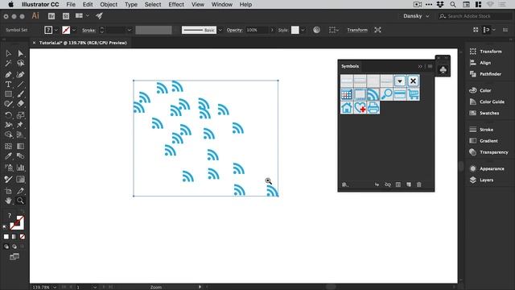Select the Zoom tool in toolbar
Viewport: 515px width, 290px height.
20,201
